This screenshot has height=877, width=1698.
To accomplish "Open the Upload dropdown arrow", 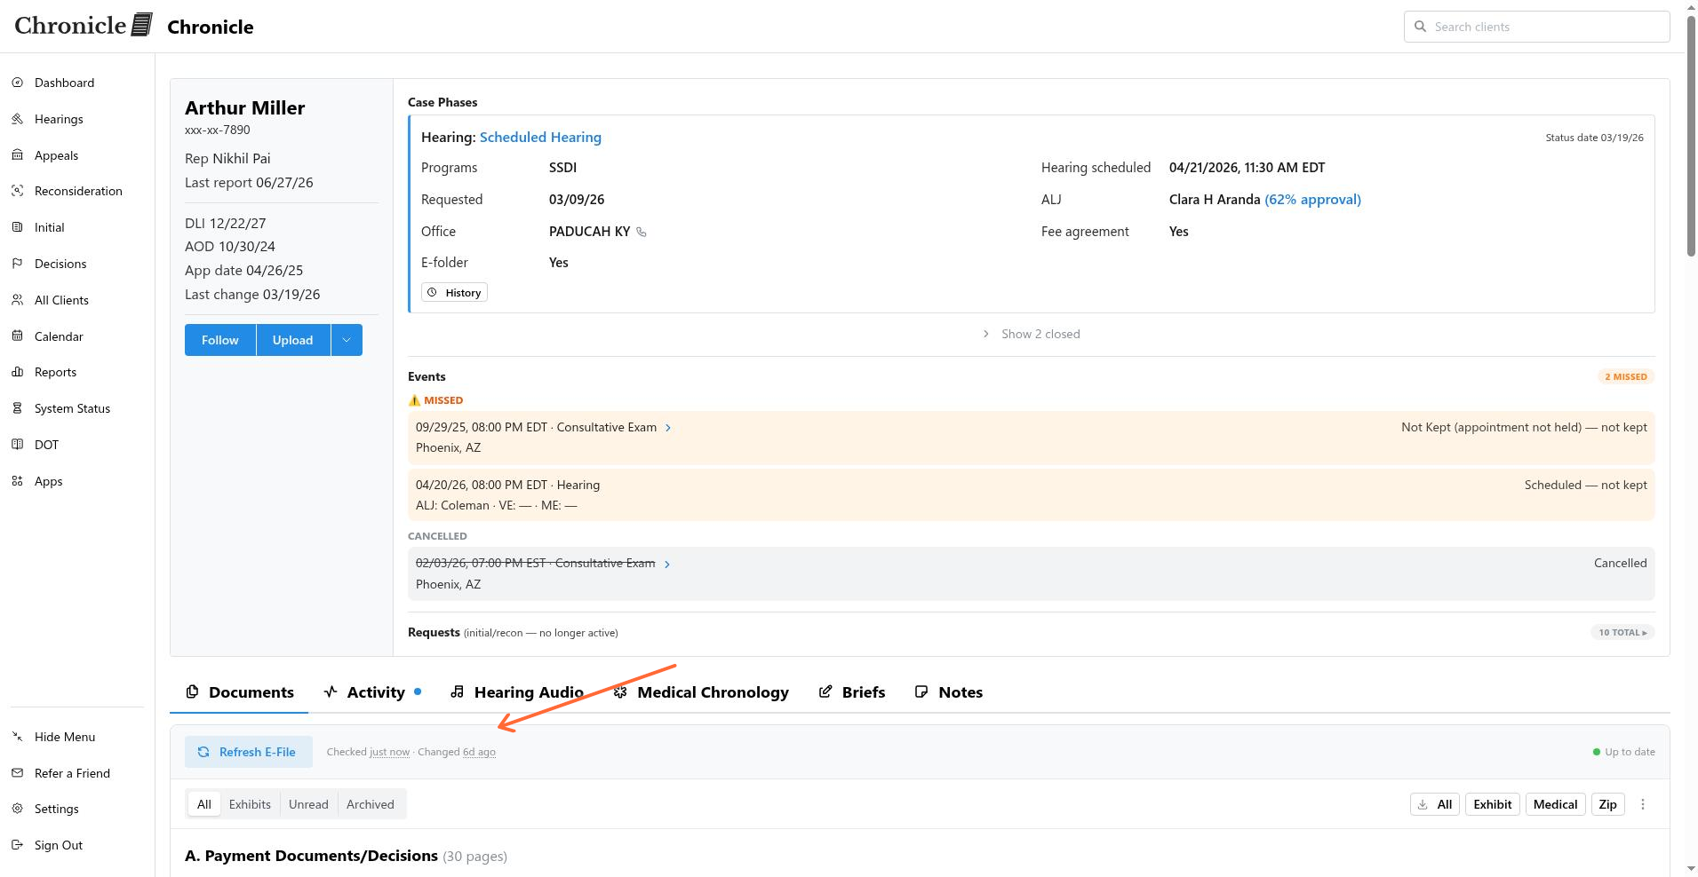I will point(347,340).
